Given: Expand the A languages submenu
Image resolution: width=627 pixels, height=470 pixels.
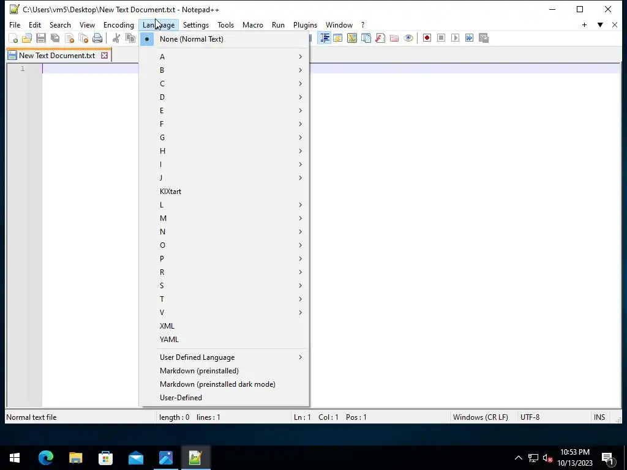Looking at the screenshot, I should [224, 57].
